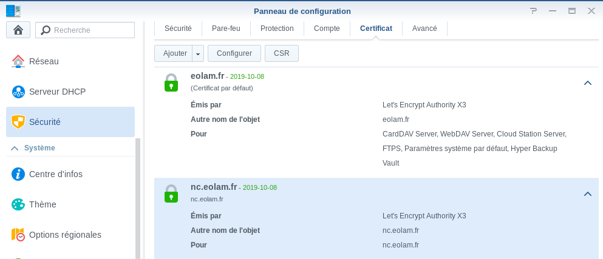Viewport: 603px width, 259px height.
Task: Switch to the Avancé tab
Action: pyautogui.click(x=424, y=29)
